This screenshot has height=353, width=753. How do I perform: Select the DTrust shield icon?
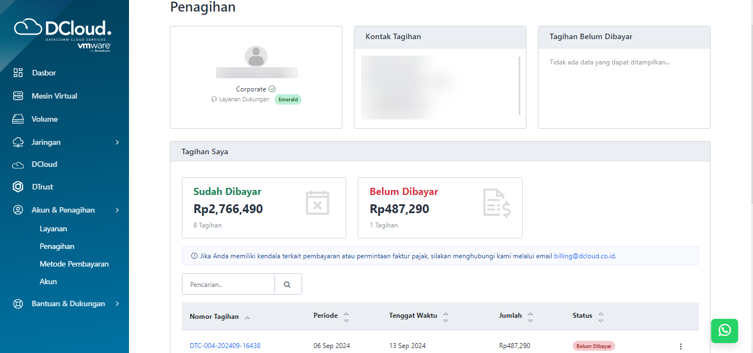[18, 186]
